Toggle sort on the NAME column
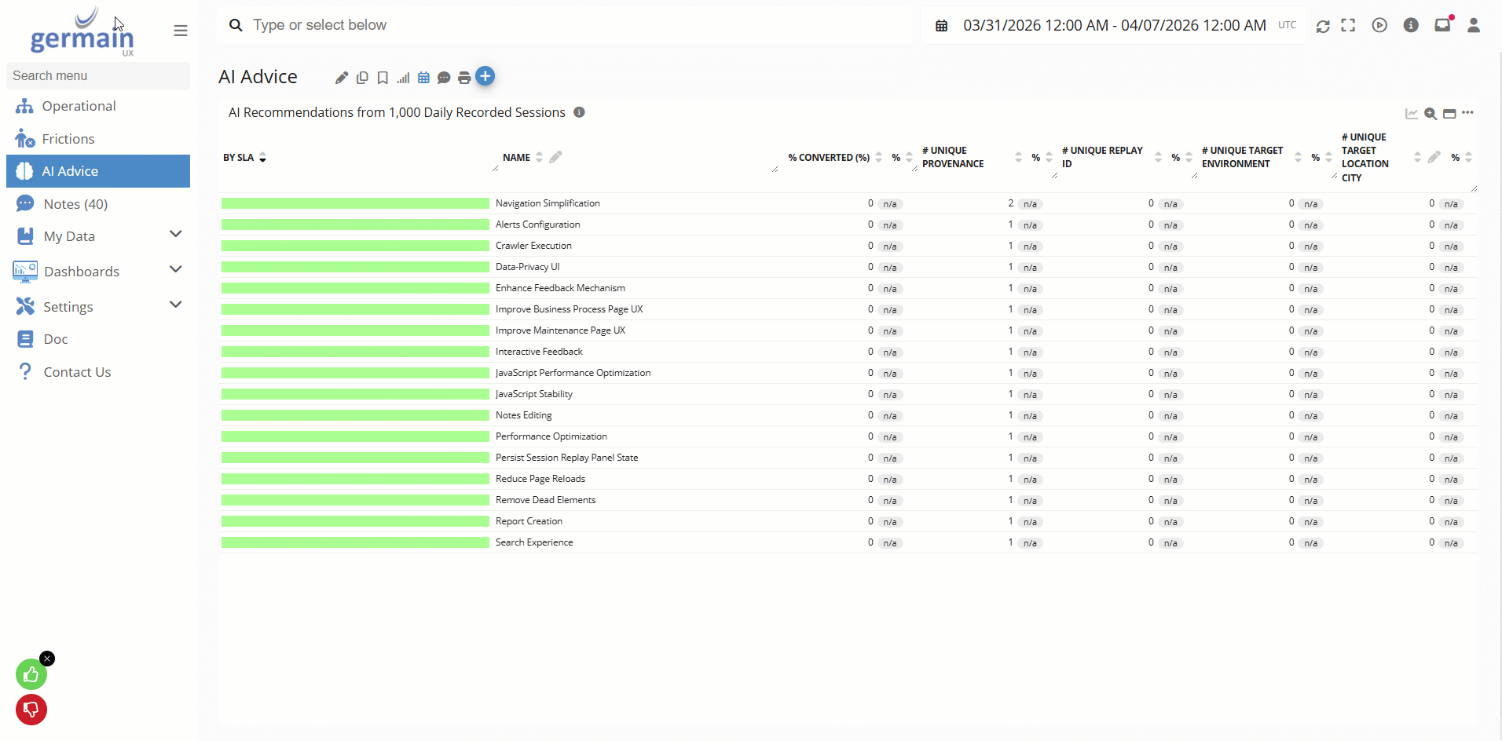This screenshot has width=1502, height=741. (x=539, y=158)
